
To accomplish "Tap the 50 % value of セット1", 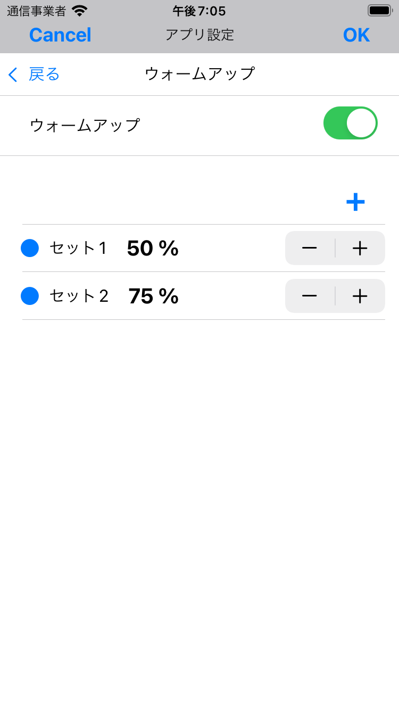I will (153, 248).
